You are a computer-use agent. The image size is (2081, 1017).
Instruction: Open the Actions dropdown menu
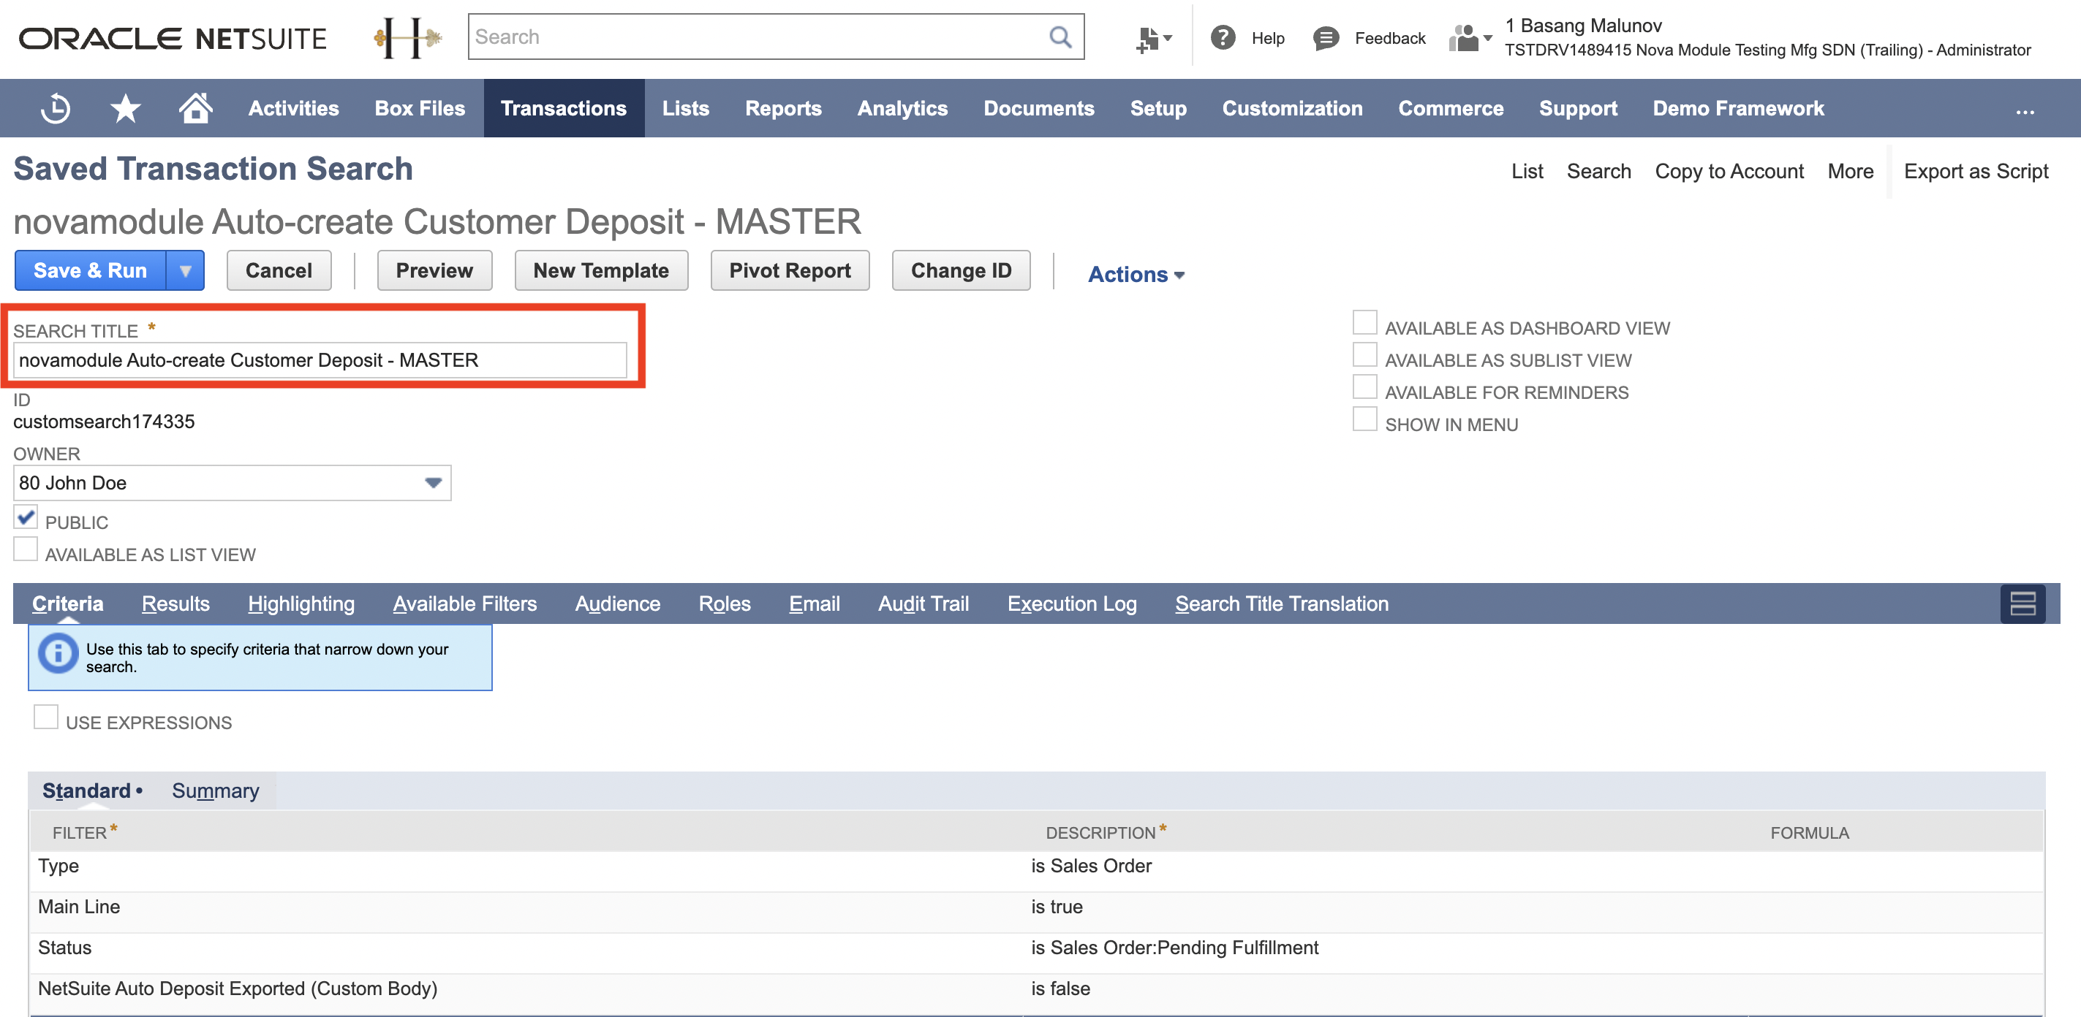pyautogui.click(x=1136, y=275)
